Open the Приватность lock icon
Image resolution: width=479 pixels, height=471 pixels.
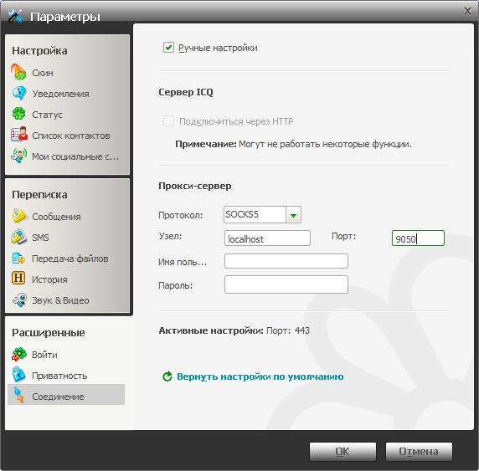(x=18, y=374)
